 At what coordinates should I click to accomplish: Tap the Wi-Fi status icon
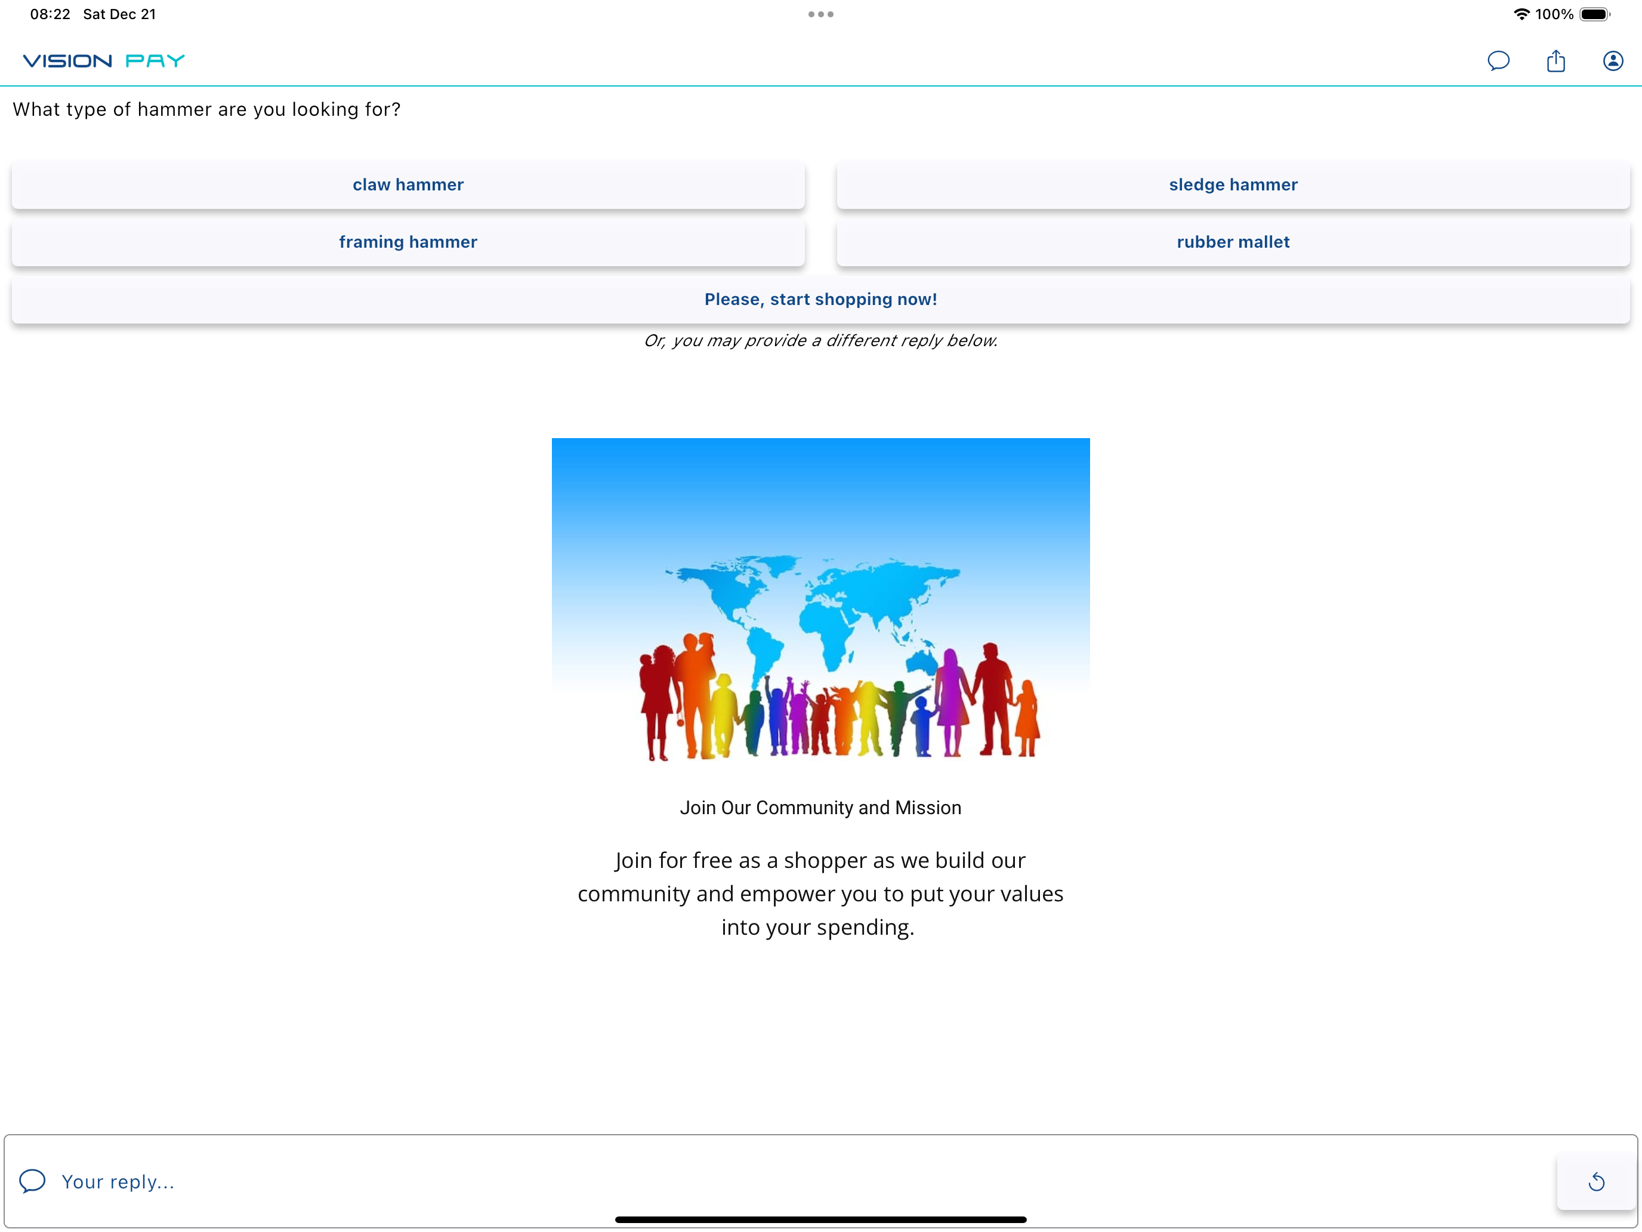click(x=1521, y=14)
